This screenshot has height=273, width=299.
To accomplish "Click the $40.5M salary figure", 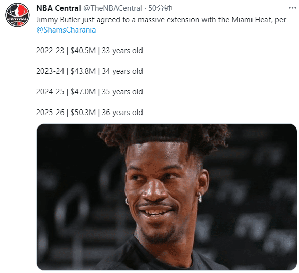I will pyautogui.click(x=83, y=51).
